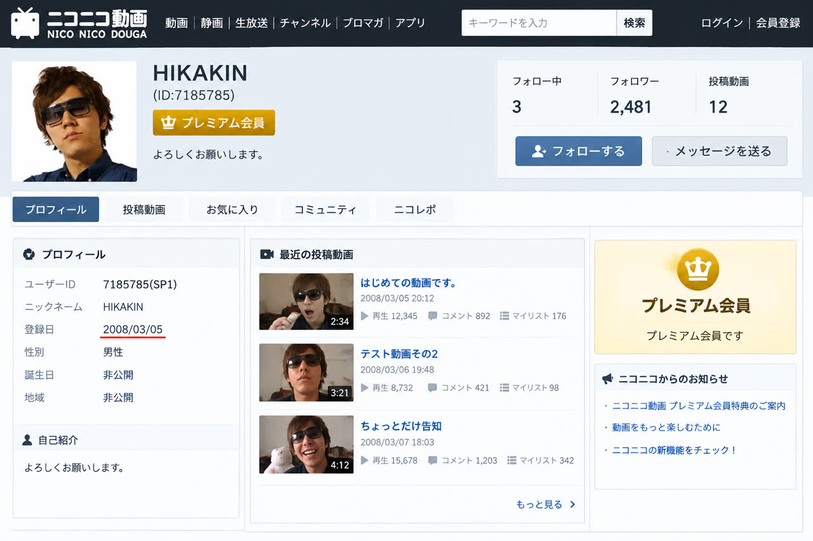Screen dimensions: 813x541
Task: Click mylist icon for テスト動画その2
Action: tap(504, 388)
